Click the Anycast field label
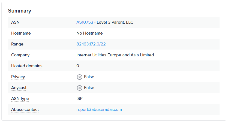 point(19,88)
